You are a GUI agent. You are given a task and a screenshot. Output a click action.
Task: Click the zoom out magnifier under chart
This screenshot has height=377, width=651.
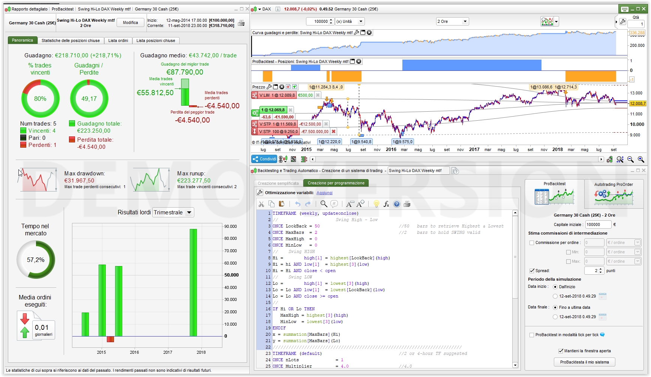(x=630, y=159)
